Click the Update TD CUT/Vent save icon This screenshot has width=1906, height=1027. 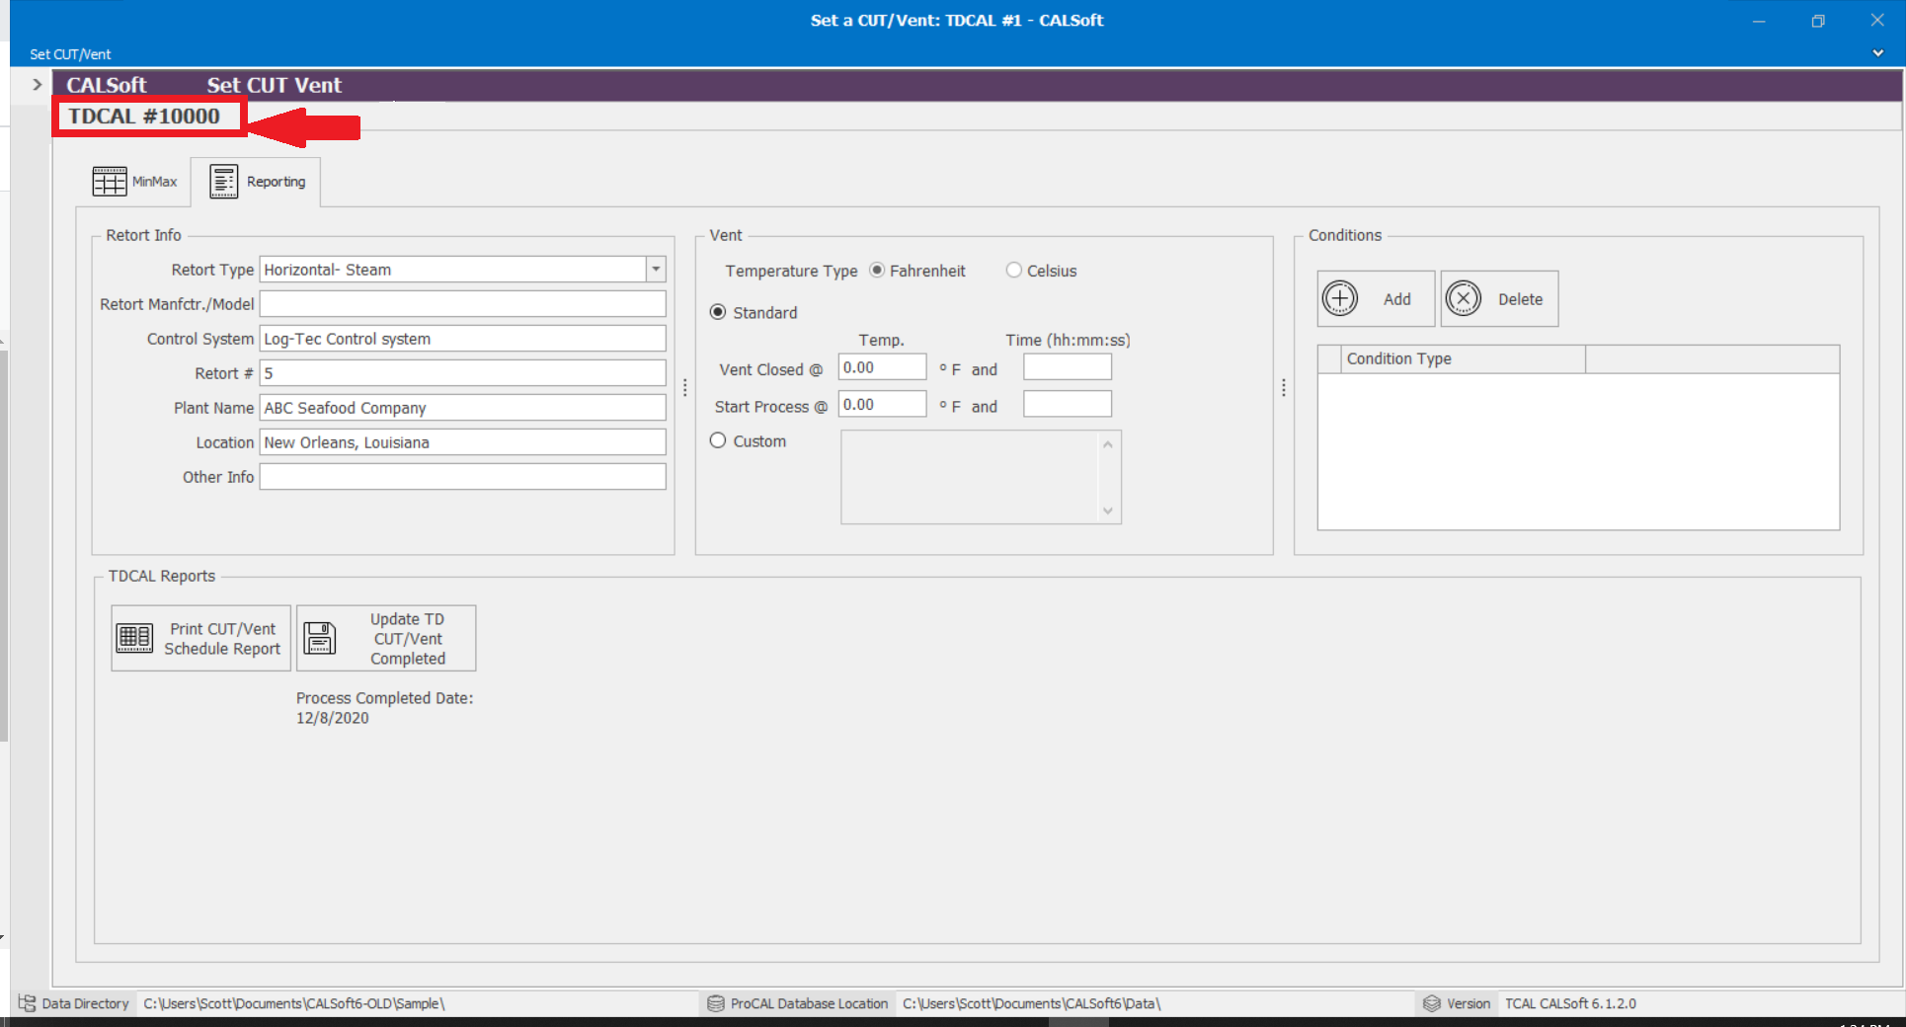pos(319,638)
